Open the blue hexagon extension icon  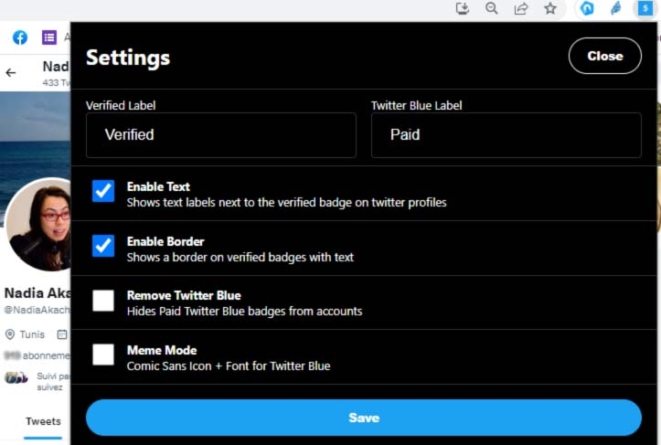(587, 8)
